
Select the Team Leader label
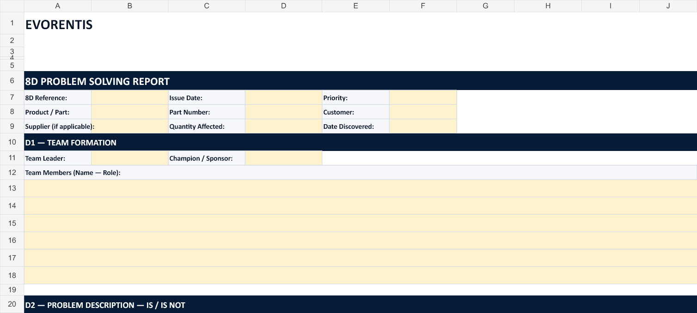coord(58,158)
